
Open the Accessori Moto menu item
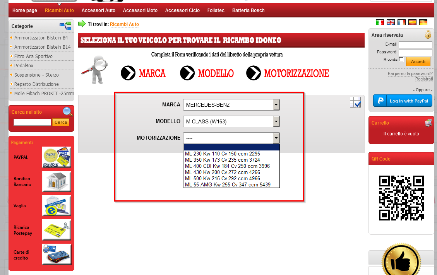pyautogui.click(x=140, y=10)
